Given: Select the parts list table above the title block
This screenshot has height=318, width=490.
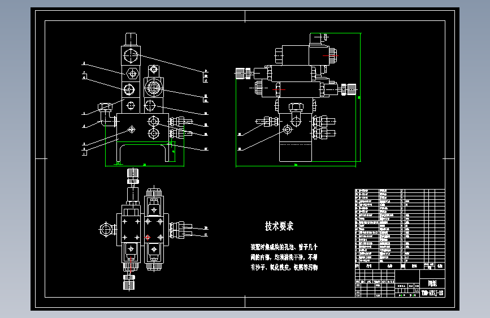Looking at the screenshot, I should tap(400, 229).
